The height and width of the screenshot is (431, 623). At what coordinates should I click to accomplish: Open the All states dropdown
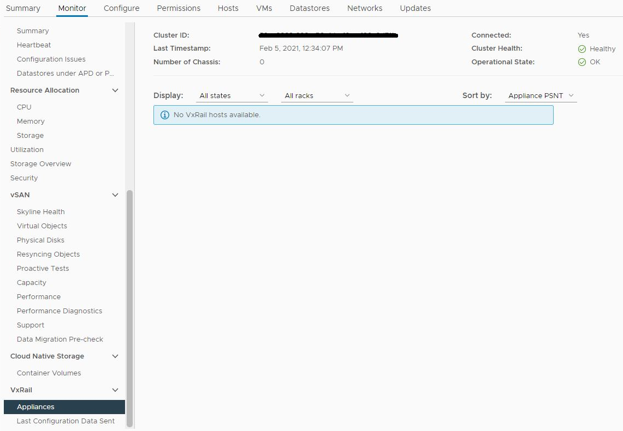pyautogui.click(x=232, y=95)
